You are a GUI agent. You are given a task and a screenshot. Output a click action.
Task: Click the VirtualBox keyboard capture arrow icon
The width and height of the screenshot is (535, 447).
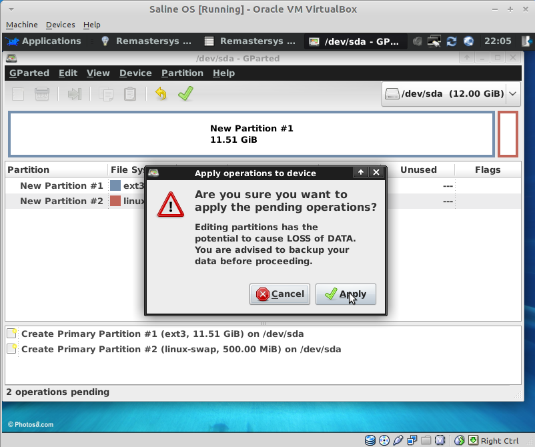473,440
